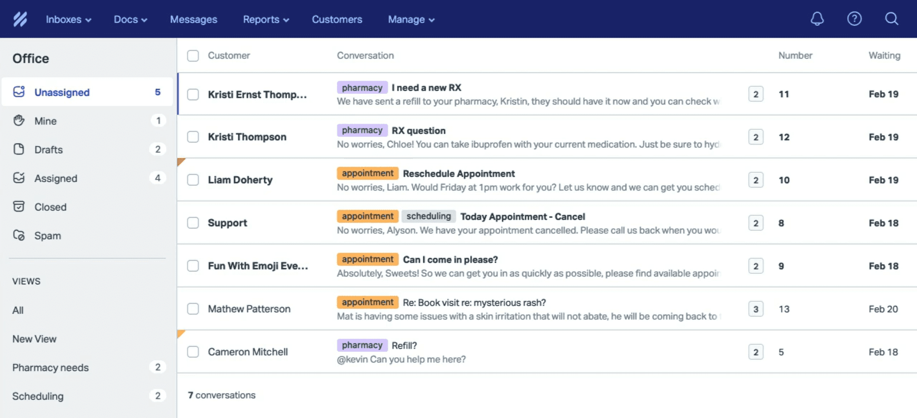Sort by the Waiting column header
This screenshot has width=917, height=418.
(884, 55)
